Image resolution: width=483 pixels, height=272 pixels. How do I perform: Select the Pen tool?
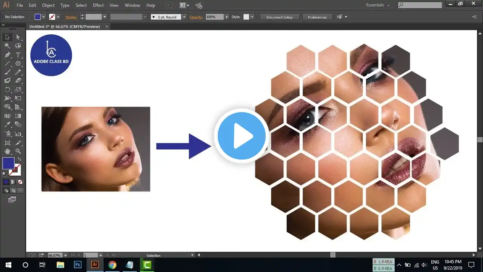pos(7,54)
